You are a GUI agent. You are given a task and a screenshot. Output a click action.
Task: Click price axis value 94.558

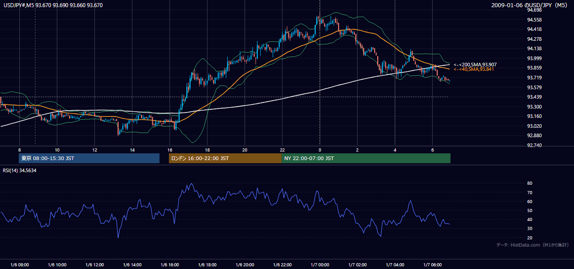(x=534, y=20)
